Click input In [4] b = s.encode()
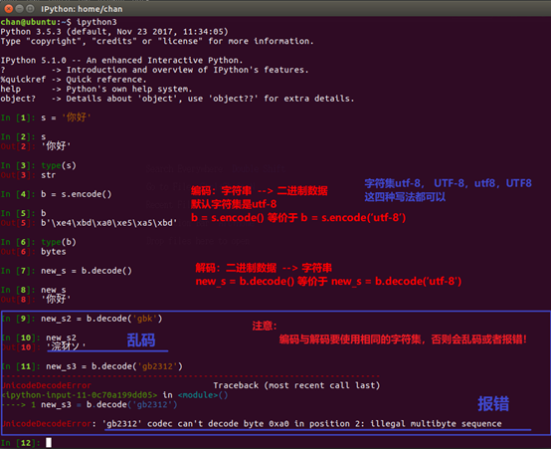 pyautogui.click(x=56, y=194)
